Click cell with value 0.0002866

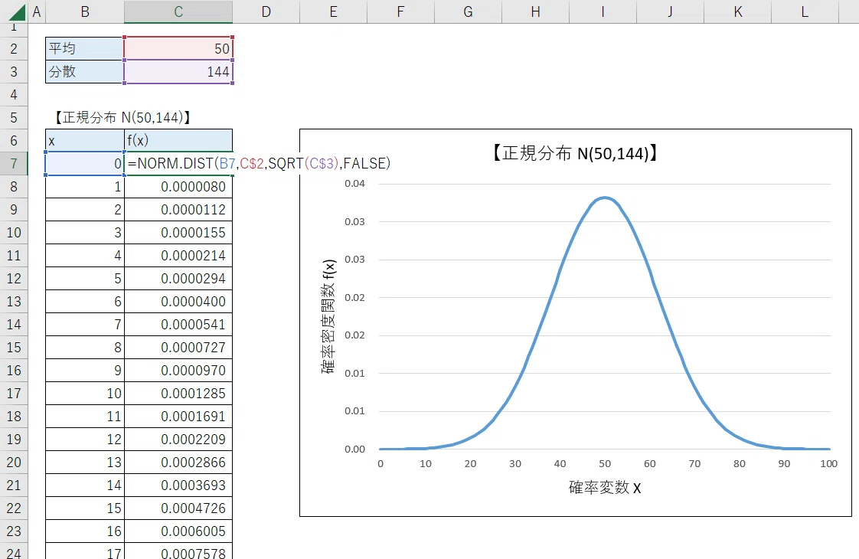pyautogui.click(x=178, y=462)
